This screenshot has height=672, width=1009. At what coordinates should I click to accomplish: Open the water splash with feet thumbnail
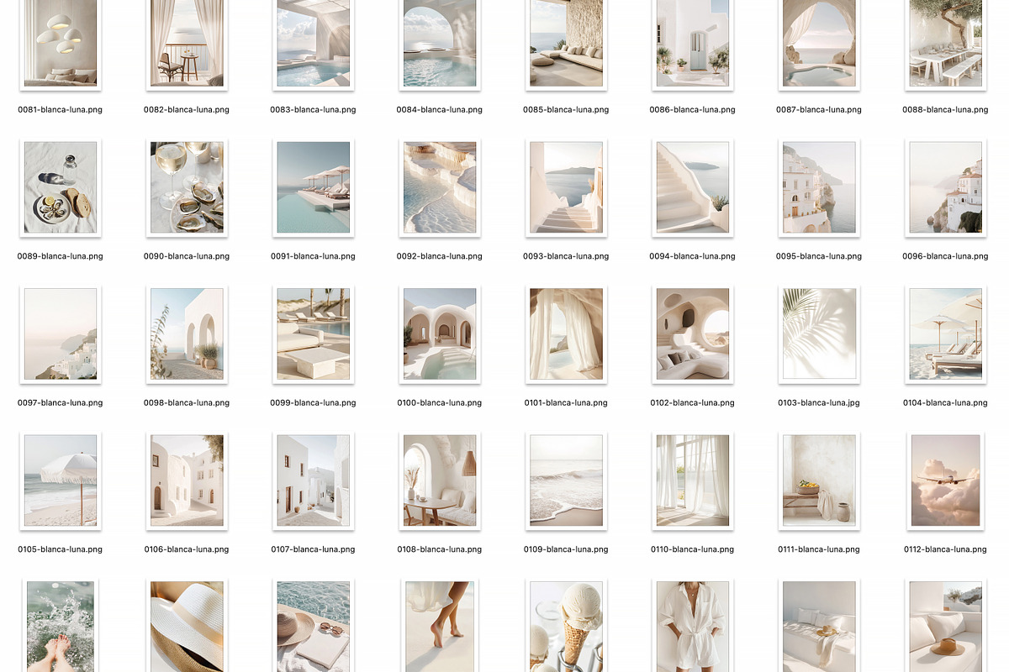(x=61, y=626)
